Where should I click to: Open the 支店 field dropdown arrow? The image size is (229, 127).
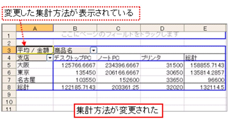click(50, 58)
